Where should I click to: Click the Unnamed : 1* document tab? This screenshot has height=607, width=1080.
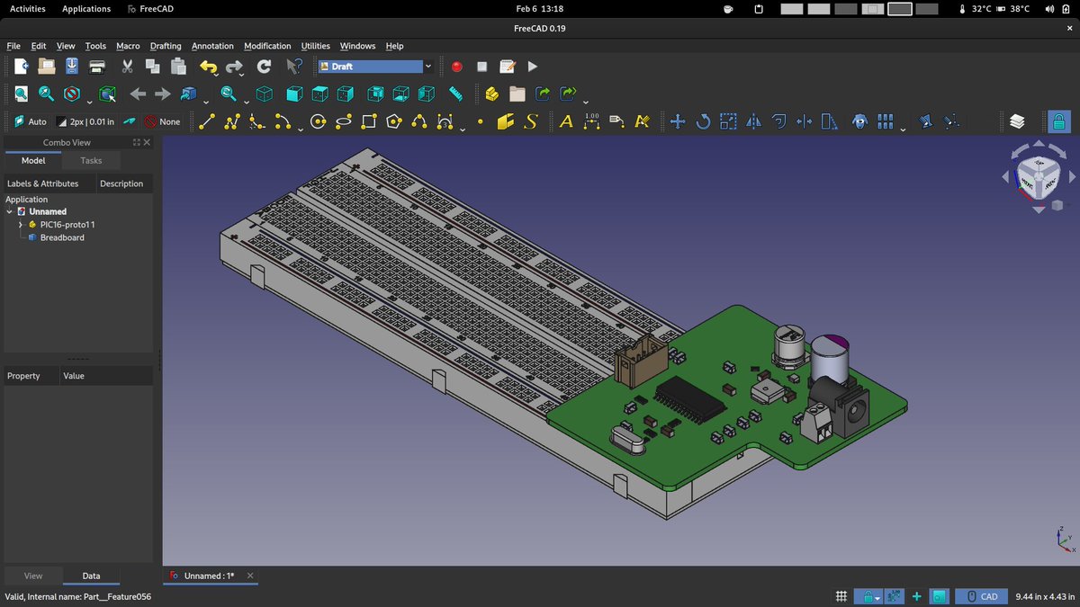(x=209, y=576)
